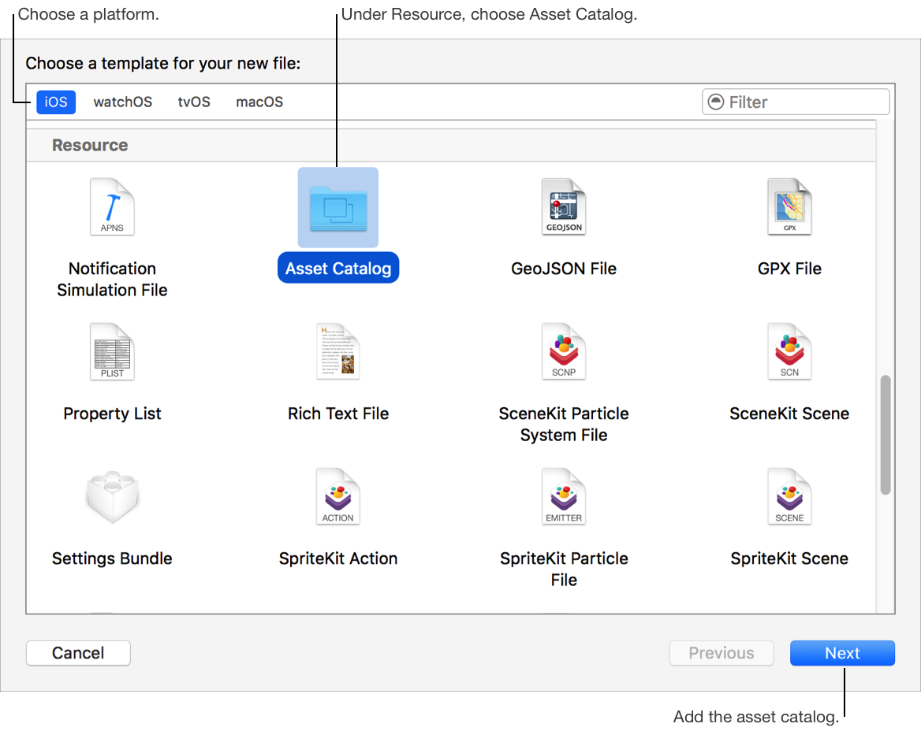Click the Settings Bundle label
921x731 pixels.
point(112,558)
